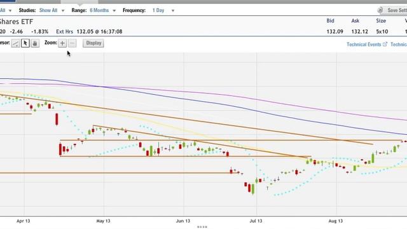Click the Apr 13 date axis label
The width and height of the screenshot is (407, 229).
coord(24,221)
